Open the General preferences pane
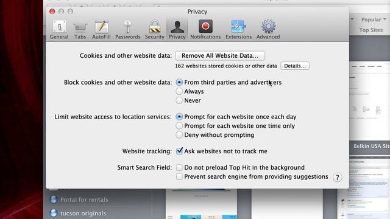The image size is (390, 219). point(59,30)
